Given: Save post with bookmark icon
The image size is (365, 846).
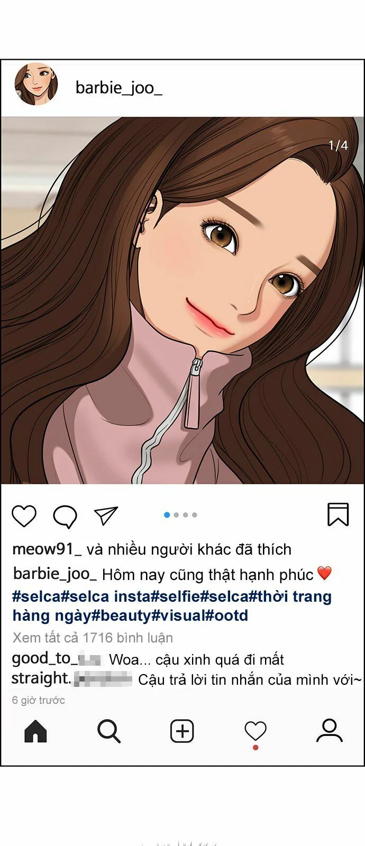Looking at the screenshot, I should click(338, 514).
